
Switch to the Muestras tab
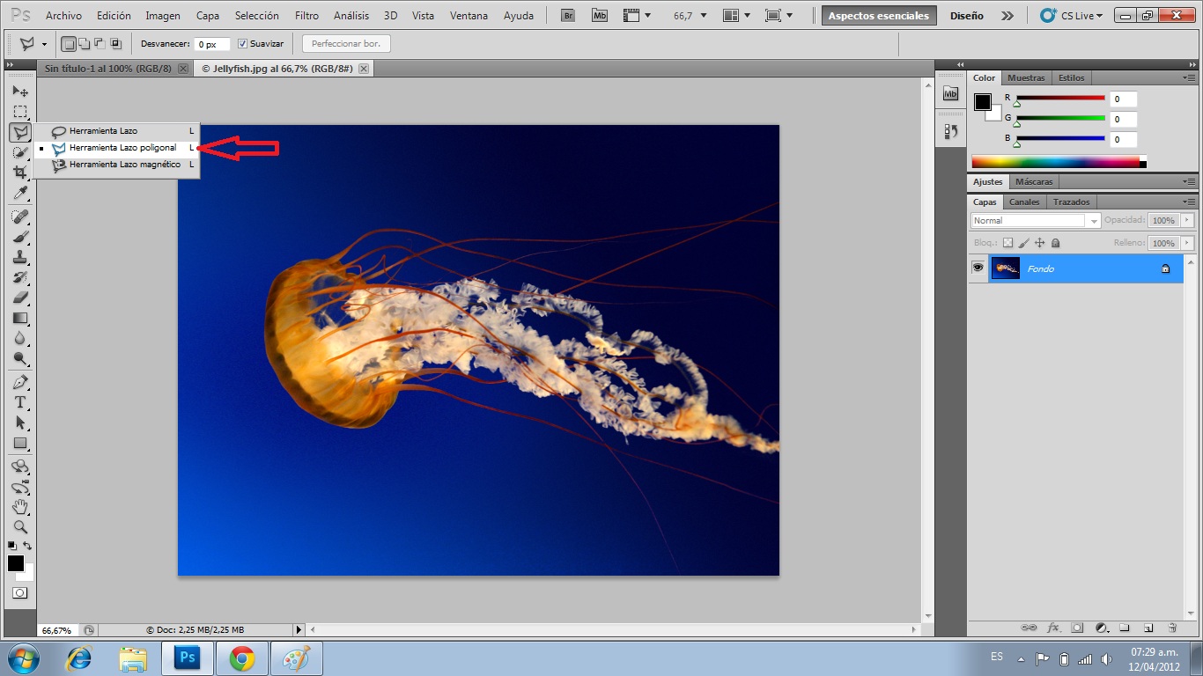(1026, 78)
